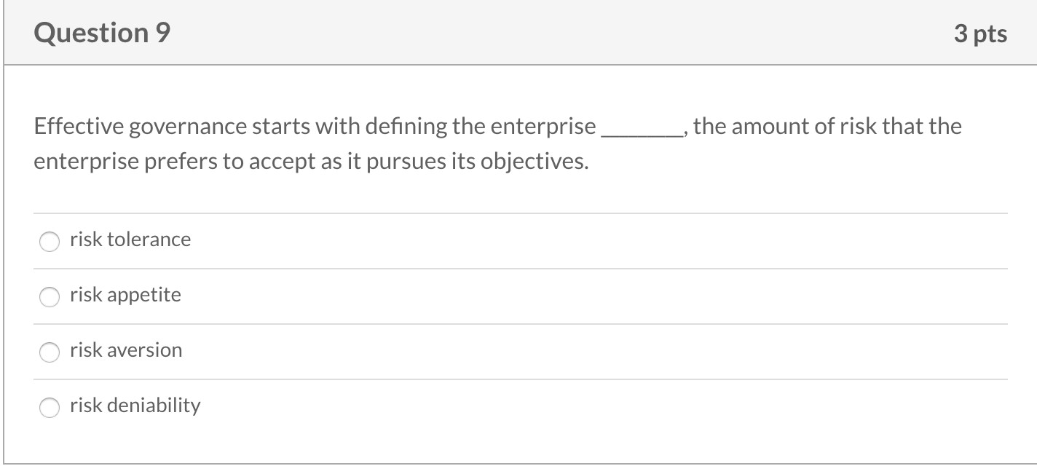The width and height of the screenshot is (1037, 466).
Task: Pick the "risk deniability" radio button
Action: click(50, 408)
